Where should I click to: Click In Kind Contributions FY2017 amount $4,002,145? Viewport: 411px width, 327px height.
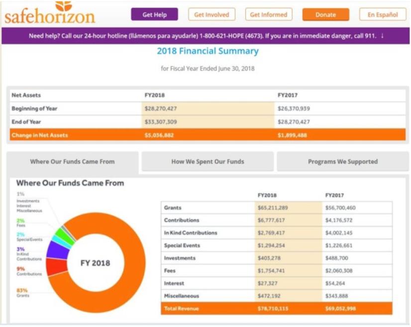point(339,233)
